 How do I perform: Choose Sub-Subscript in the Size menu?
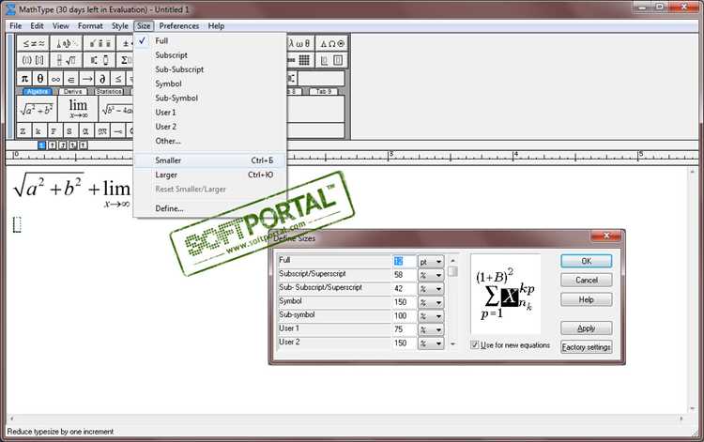(x=210, y=69)
